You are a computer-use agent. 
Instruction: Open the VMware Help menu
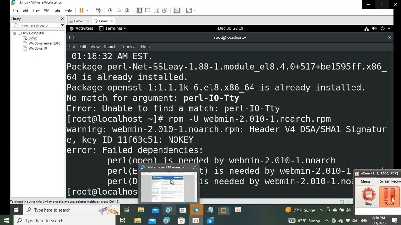tap(68, 10)
